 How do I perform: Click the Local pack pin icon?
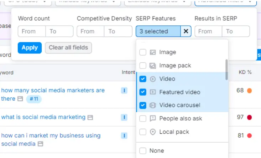pyautogui.click(x=153, y=132)
